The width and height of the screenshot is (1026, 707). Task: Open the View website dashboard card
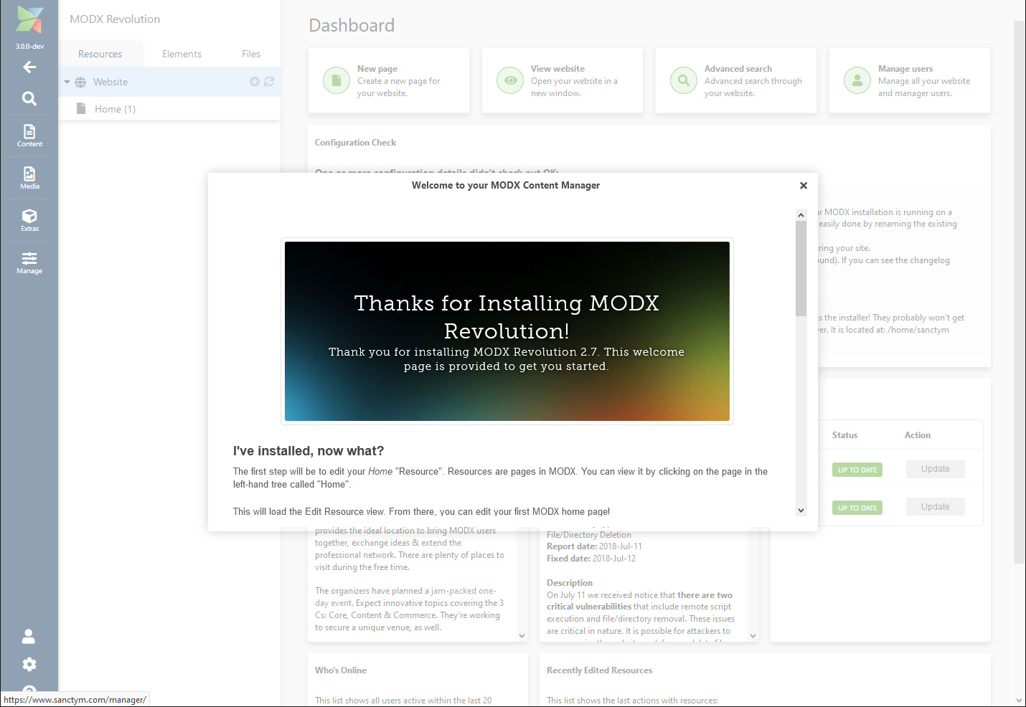(x=563, y=80)
